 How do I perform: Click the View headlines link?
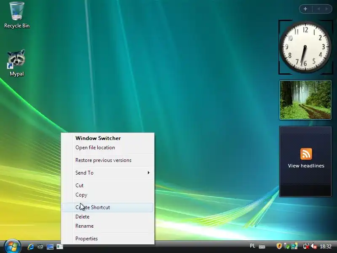click(306, 166)
